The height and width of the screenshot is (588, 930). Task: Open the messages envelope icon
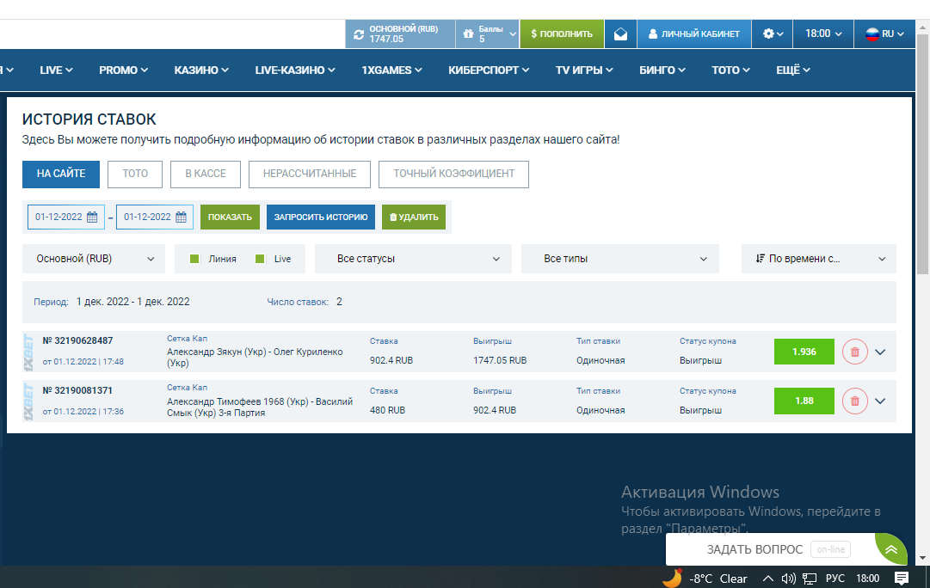point(620,34)
